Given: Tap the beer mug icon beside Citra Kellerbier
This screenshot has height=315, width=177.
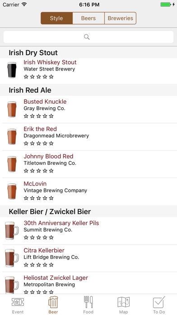Looking at the screenshot, I should [12, 258].
